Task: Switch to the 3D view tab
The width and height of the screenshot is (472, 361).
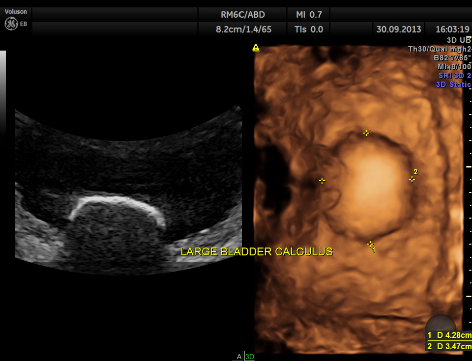Action: [x=250, y=357]
